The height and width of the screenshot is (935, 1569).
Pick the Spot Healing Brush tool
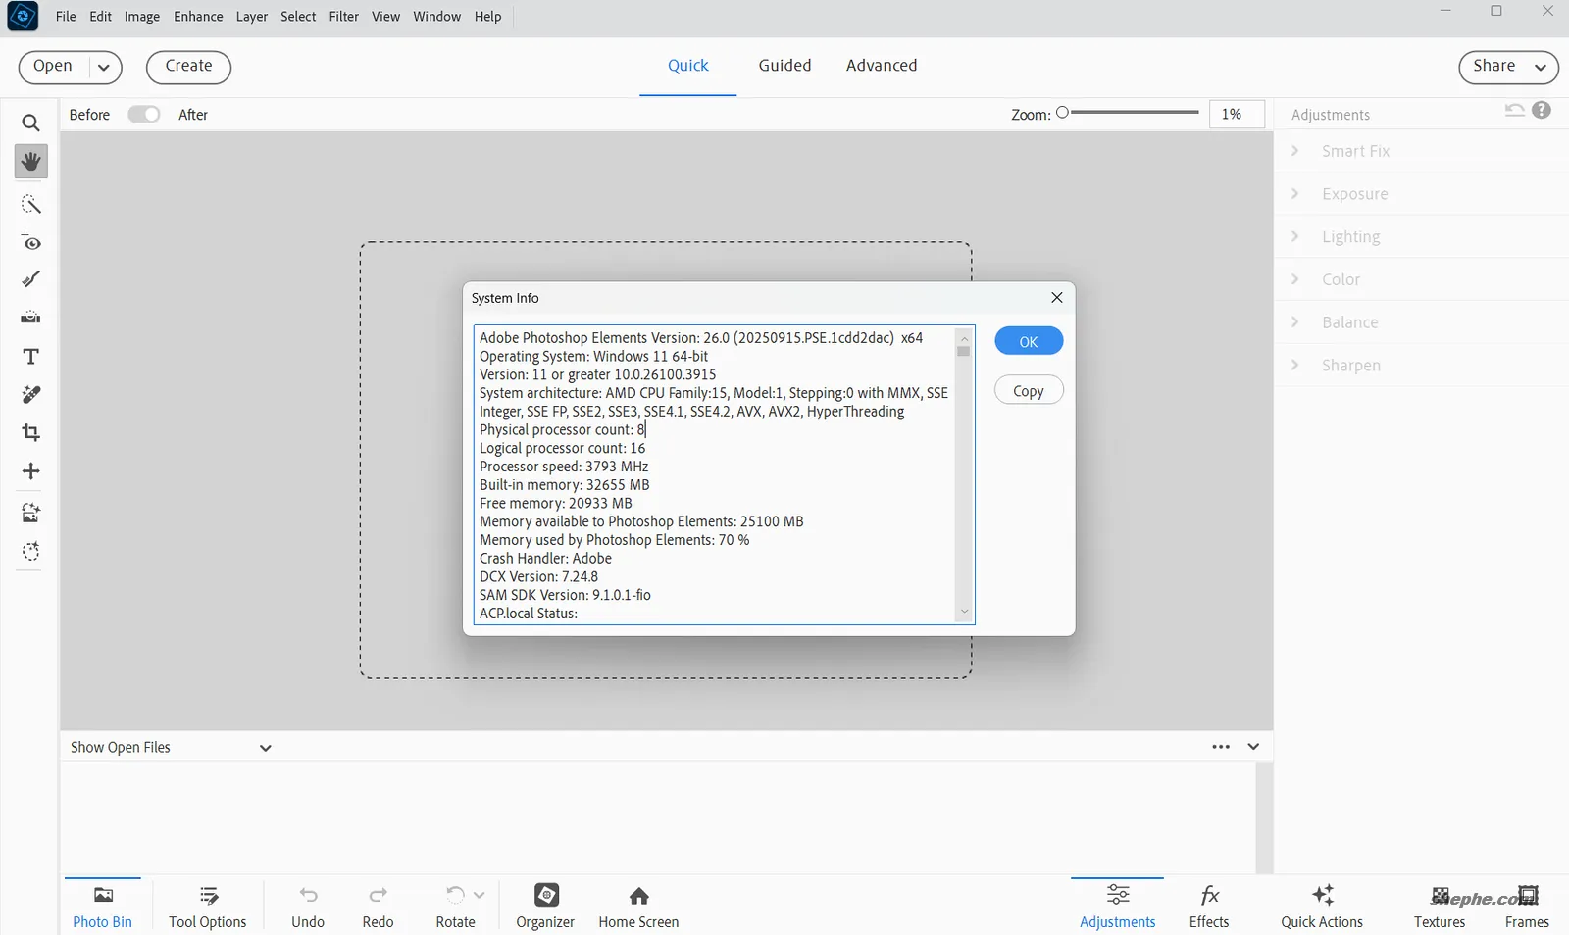point(30,394)
